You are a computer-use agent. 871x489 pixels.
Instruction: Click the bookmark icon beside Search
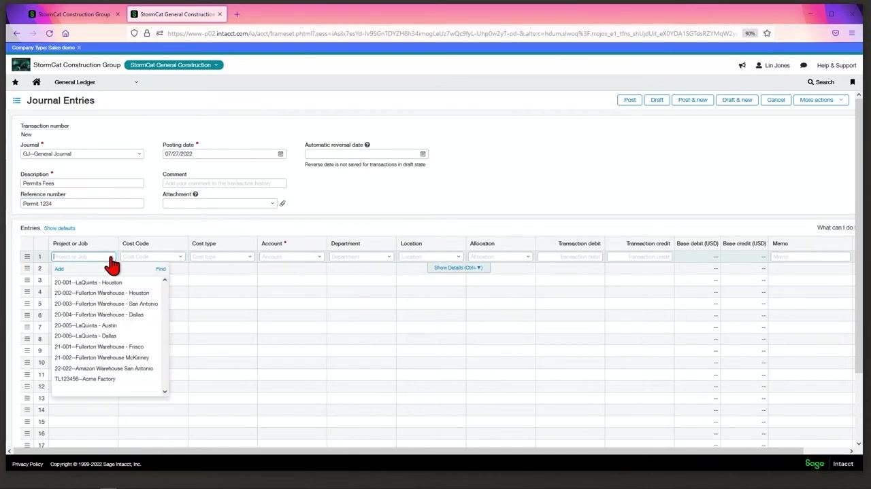852,82
